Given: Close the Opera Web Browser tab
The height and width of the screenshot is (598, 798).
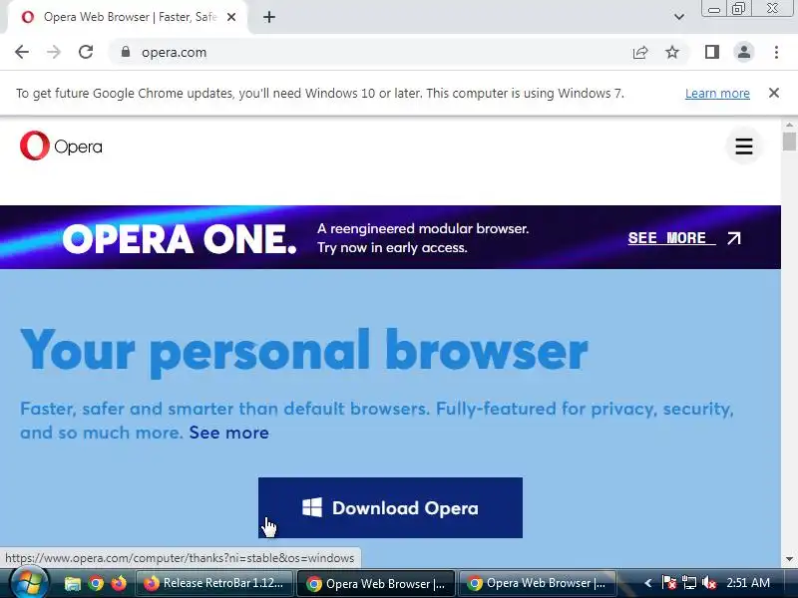Looking at the screenshot, I should coord(231,17).
